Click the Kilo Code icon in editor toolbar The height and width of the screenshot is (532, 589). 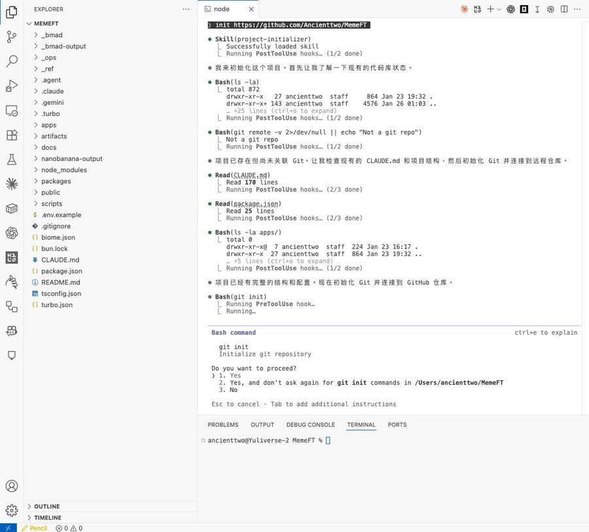click(478, 9)
